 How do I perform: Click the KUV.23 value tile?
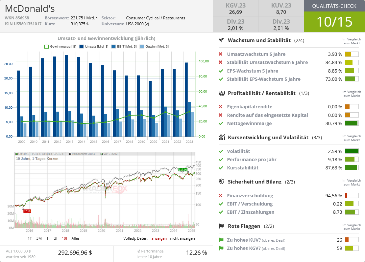click(281, 8)
